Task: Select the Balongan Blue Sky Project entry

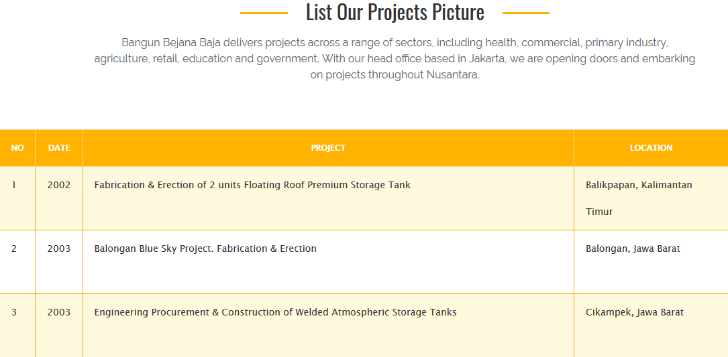Action: tap(205, 248)
